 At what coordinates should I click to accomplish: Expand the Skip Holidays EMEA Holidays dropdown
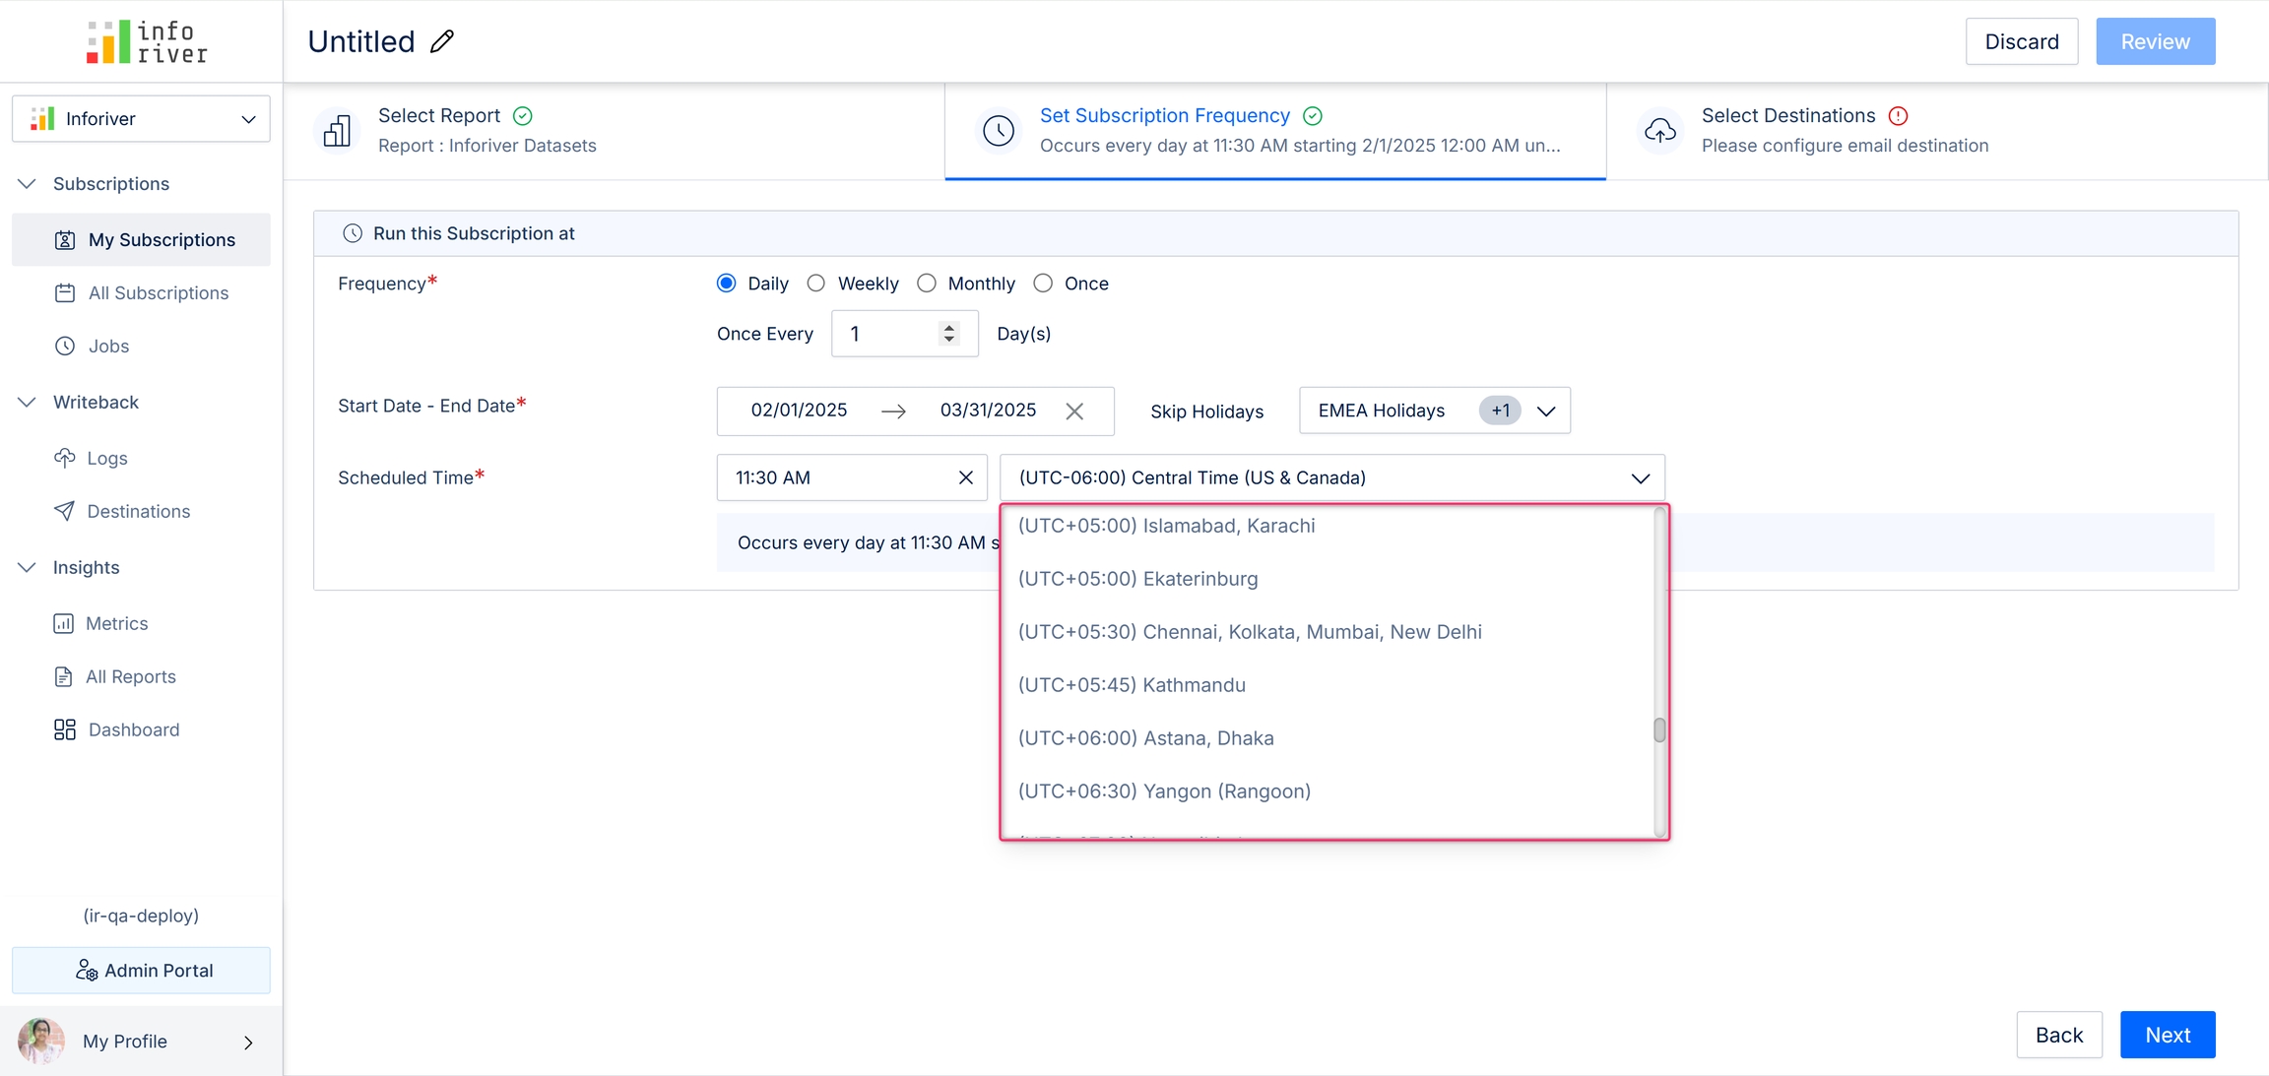tap(1545, 411)
